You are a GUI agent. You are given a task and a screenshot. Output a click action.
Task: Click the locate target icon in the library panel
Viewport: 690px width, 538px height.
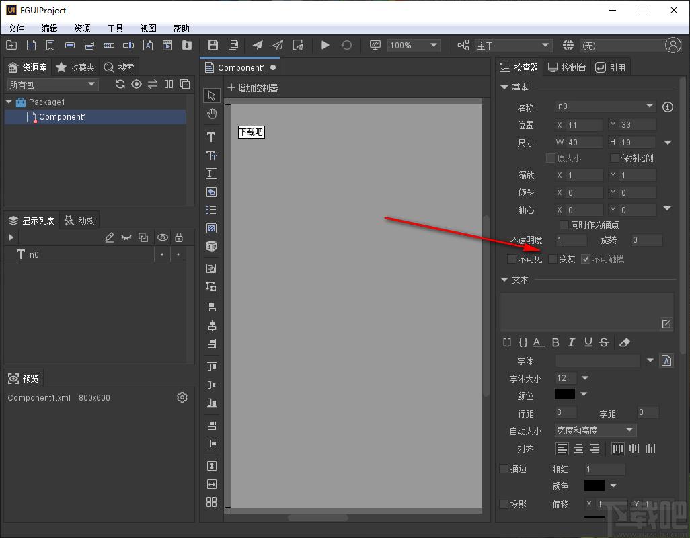[137, 84]
